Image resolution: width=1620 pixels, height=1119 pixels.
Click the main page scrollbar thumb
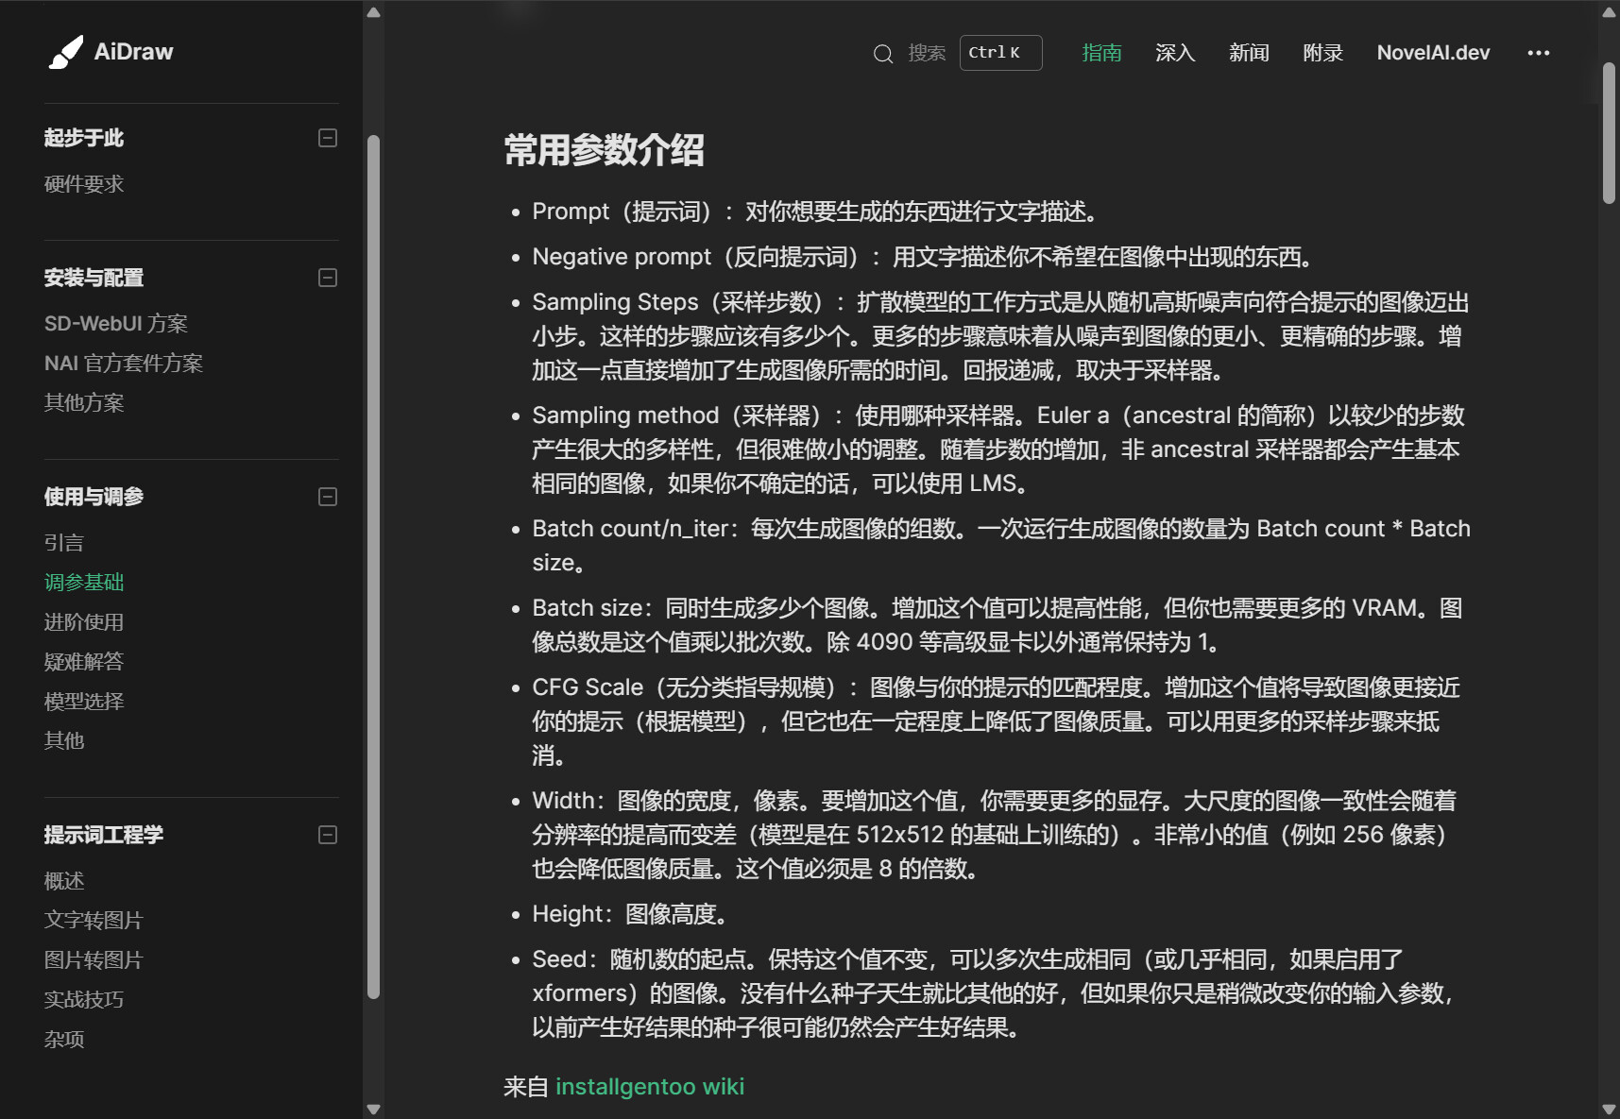(x=1610, y=133)
